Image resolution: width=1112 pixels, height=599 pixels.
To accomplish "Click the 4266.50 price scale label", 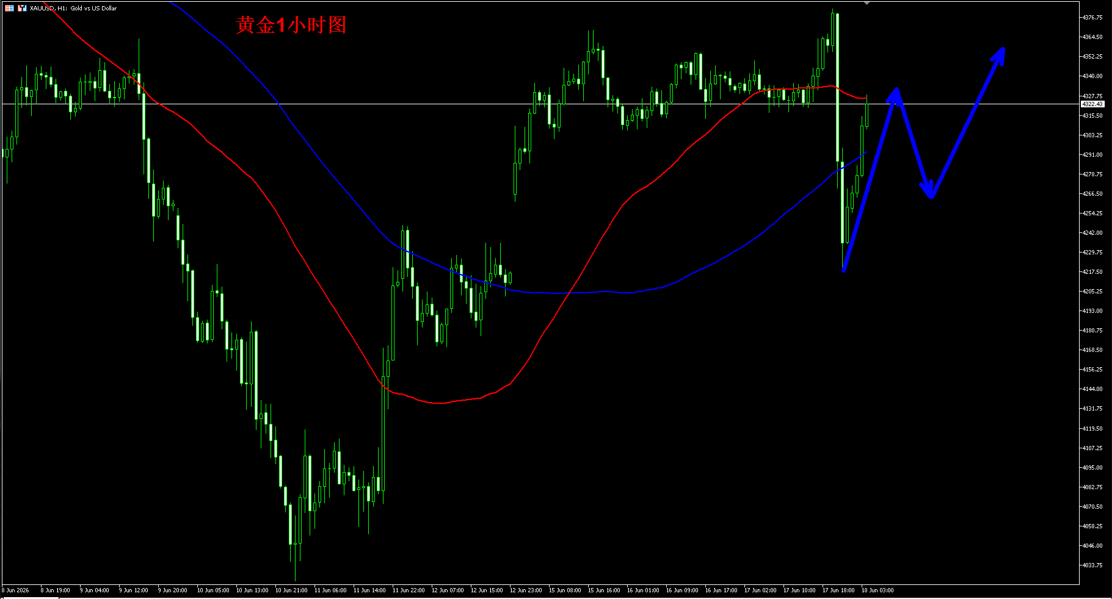I will (1092, 194).
